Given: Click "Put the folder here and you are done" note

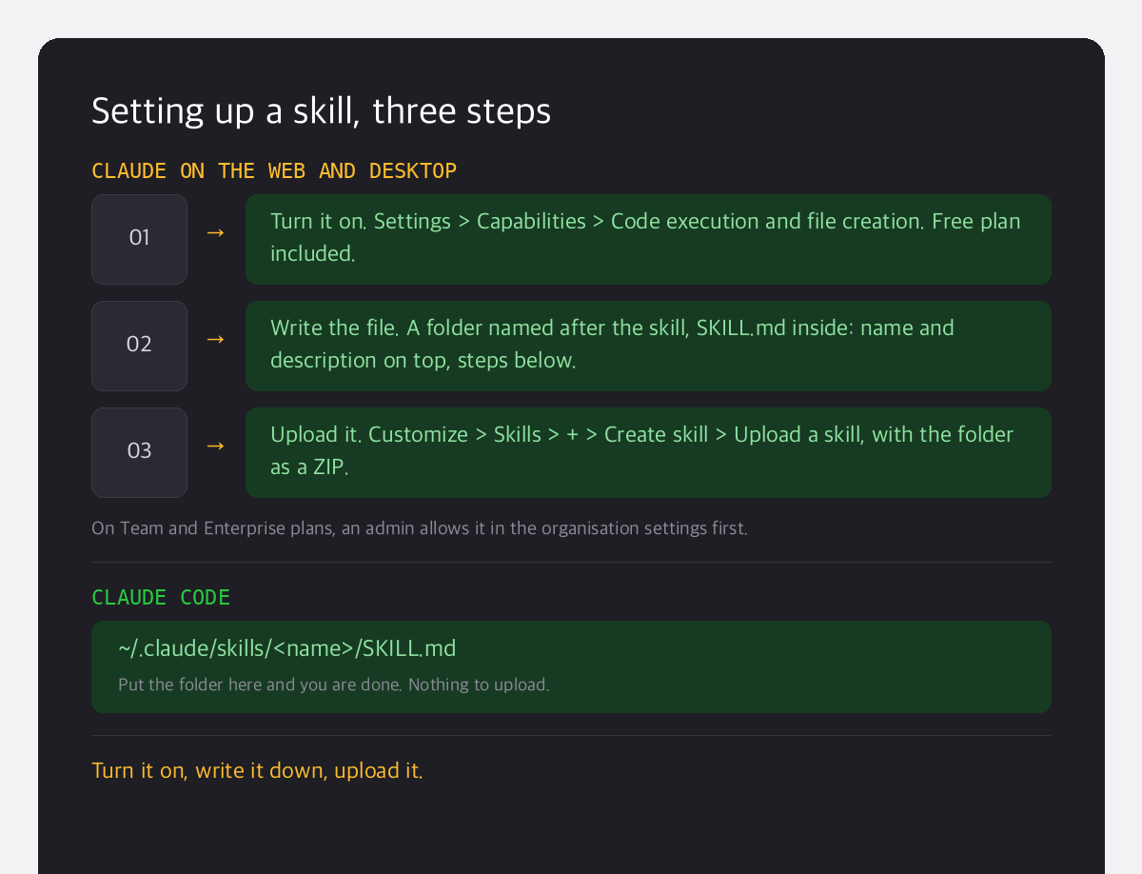Looking at the screenshot, I should [334, 685].
